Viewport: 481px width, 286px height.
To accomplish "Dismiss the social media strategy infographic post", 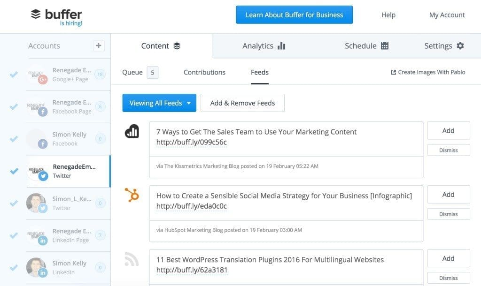I will tap(448, 214).
